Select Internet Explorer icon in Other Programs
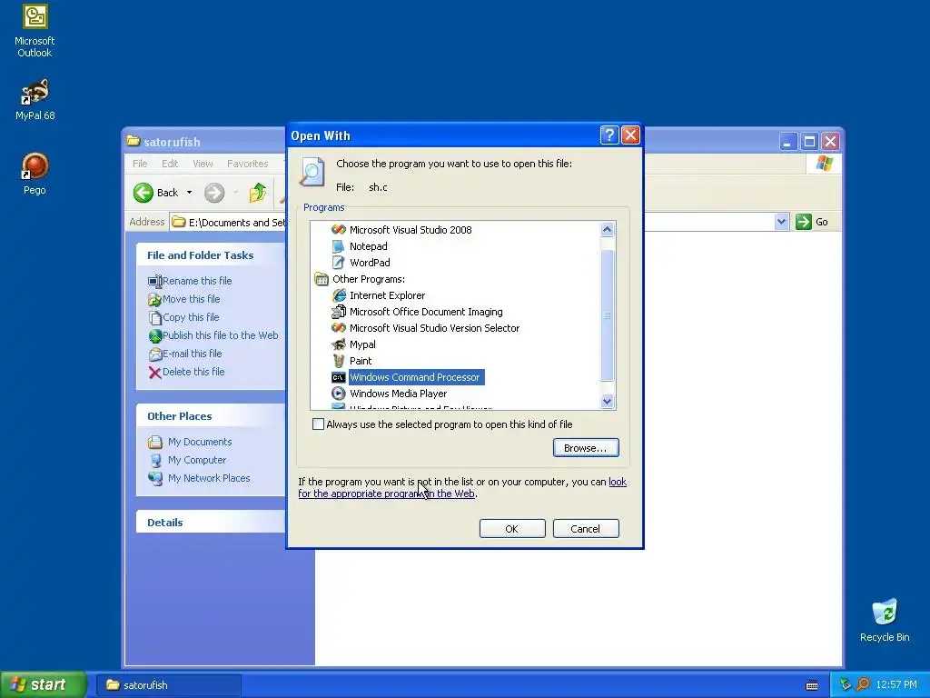The width and height of the screenshot is (930, 698). click(338, 295)
